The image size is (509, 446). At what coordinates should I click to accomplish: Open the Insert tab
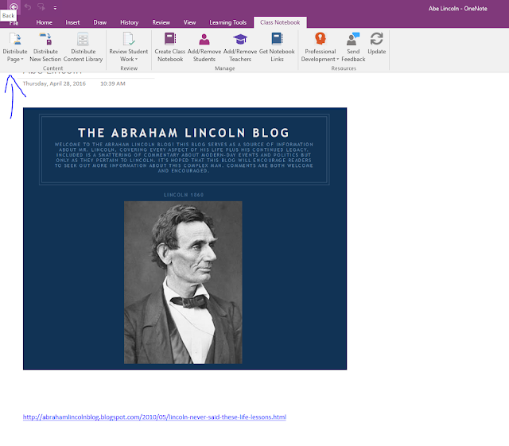[72, 22]
